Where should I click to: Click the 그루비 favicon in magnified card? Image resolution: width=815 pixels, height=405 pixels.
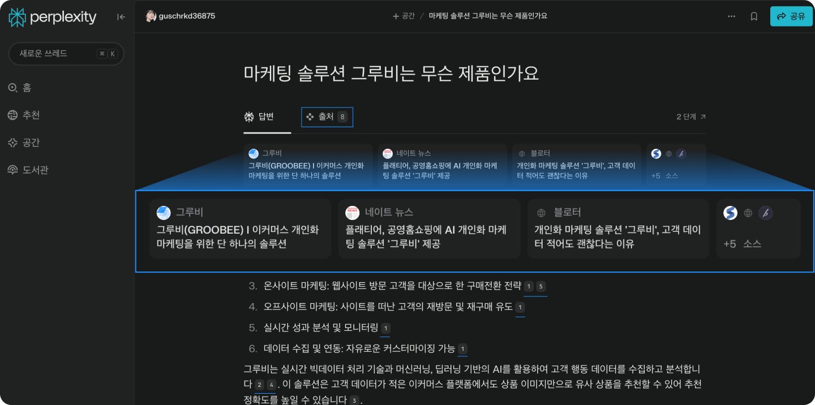[x=164, y=213]
